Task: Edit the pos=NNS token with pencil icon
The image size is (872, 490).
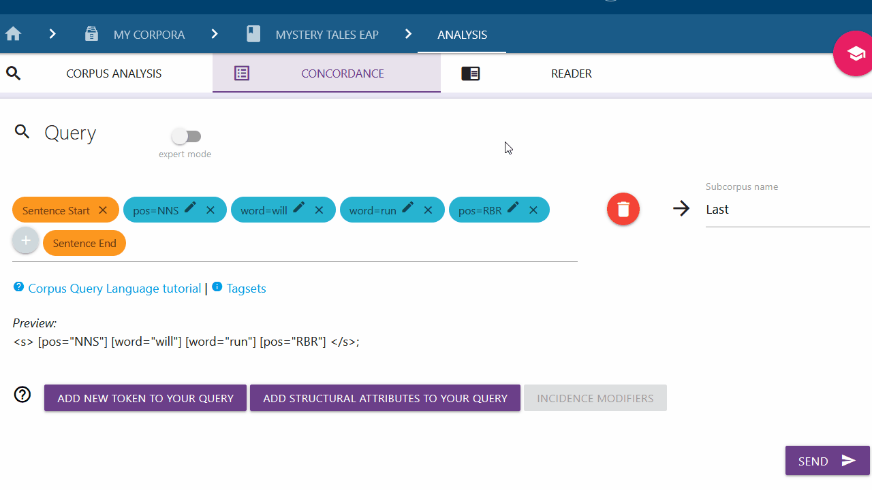Action: tap(191, 208)
